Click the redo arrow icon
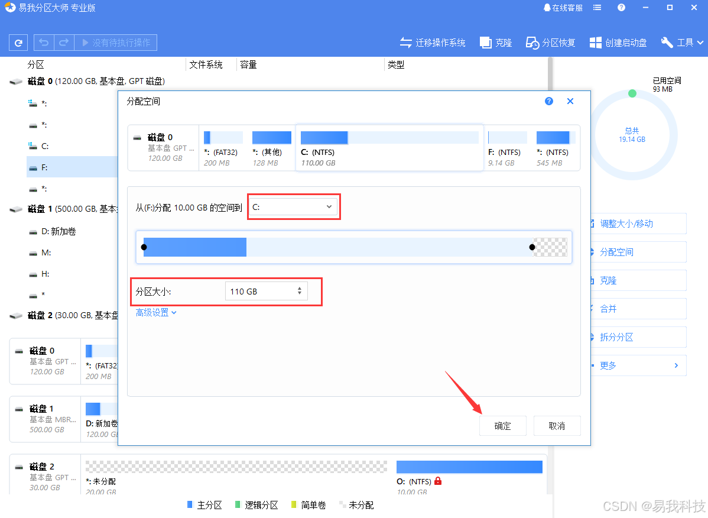This screenshot has height=518, width=708. (64, 43)
